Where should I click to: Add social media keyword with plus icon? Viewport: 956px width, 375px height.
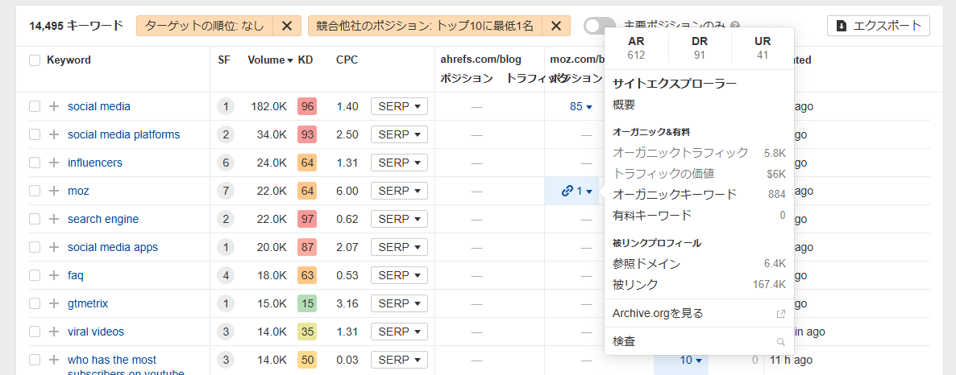(54, 106)
